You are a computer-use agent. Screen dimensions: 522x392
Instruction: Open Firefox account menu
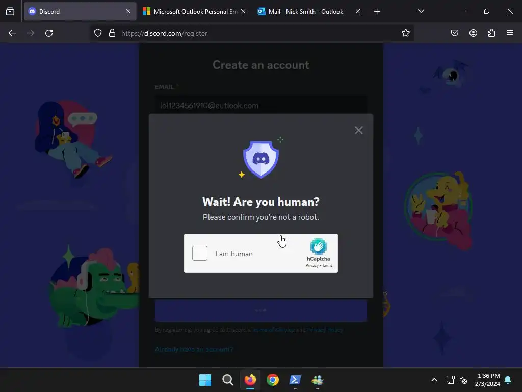tap(473, 33)
